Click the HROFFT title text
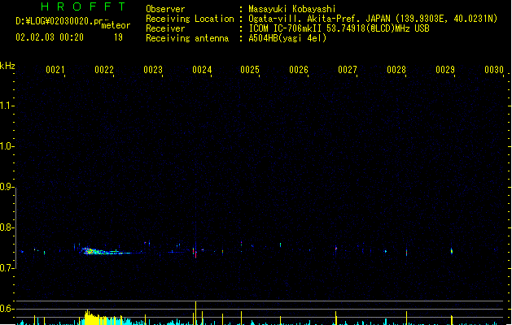Image resolution: width=512 pixels, height=325 pixels. (83, 6)
